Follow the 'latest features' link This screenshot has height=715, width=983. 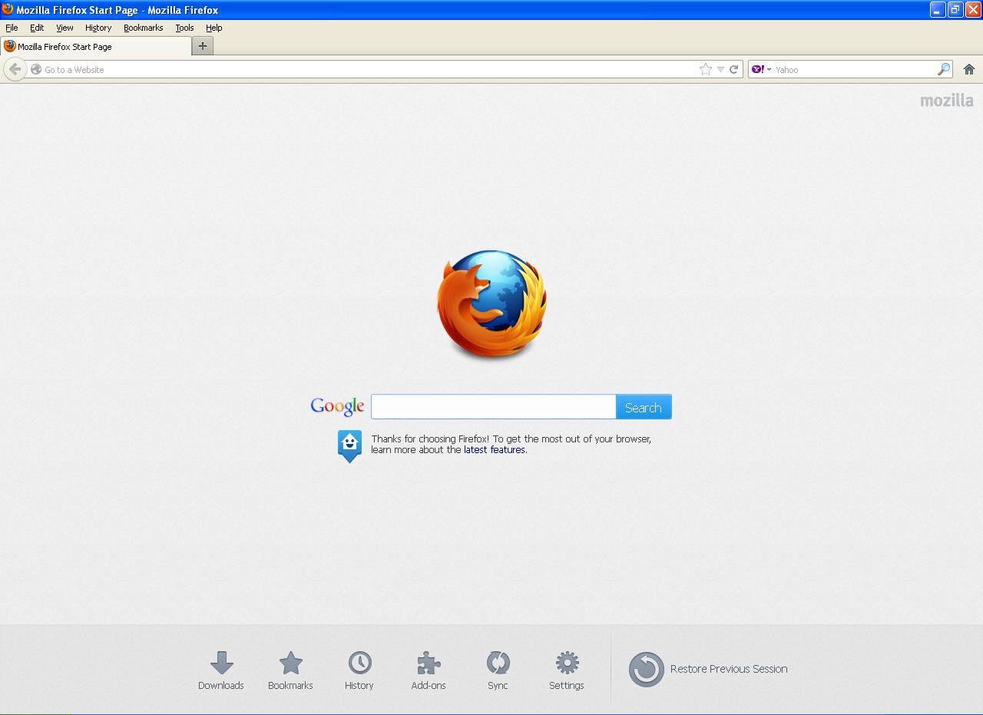coord(495,450)
